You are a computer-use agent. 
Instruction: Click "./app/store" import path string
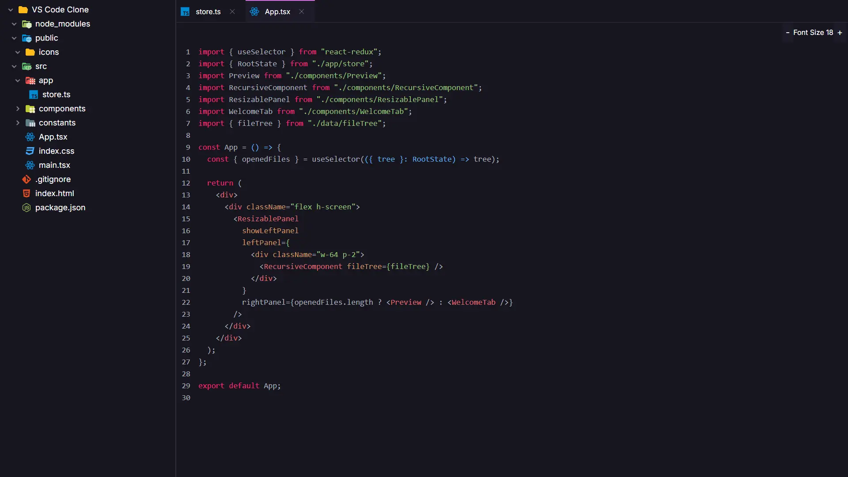pos(340,64)
